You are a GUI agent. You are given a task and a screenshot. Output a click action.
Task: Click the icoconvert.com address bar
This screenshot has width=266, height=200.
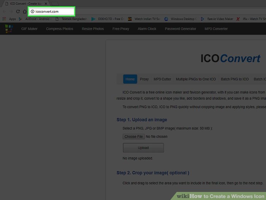point(52,11)
